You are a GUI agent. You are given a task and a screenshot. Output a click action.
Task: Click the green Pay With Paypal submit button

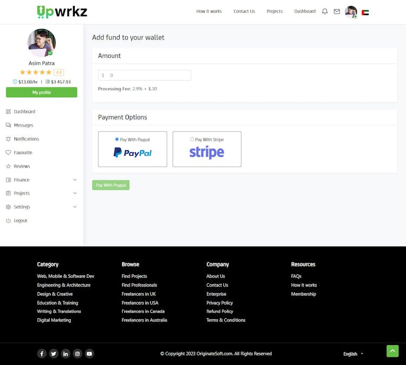coord(111,185)
